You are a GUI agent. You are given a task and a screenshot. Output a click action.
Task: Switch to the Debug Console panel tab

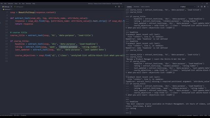145,7
